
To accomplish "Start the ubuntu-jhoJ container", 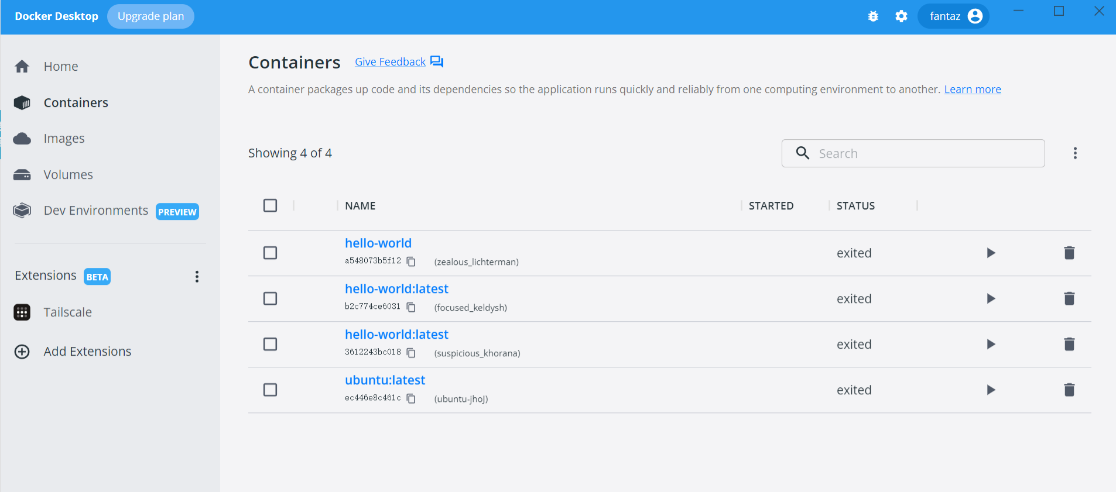I will coord(991,390).
